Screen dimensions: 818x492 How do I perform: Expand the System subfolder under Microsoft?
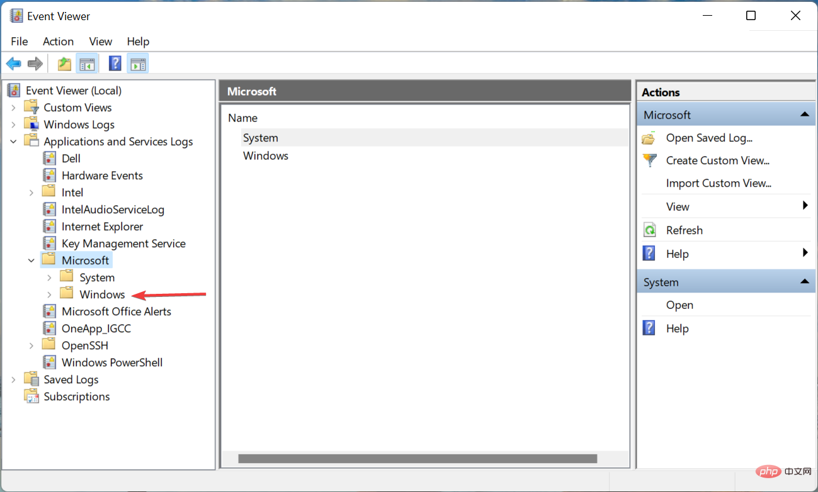pyautogui.click(x=50, y=277)
